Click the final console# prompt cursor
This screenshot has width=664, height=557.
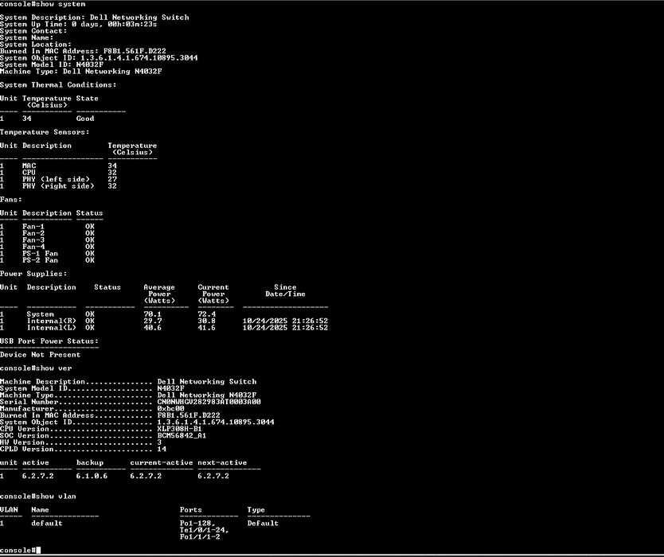[38, 550]
